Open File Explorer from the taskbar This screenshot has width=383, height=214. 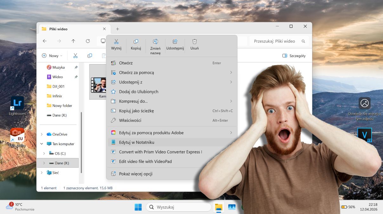[218, 207]
